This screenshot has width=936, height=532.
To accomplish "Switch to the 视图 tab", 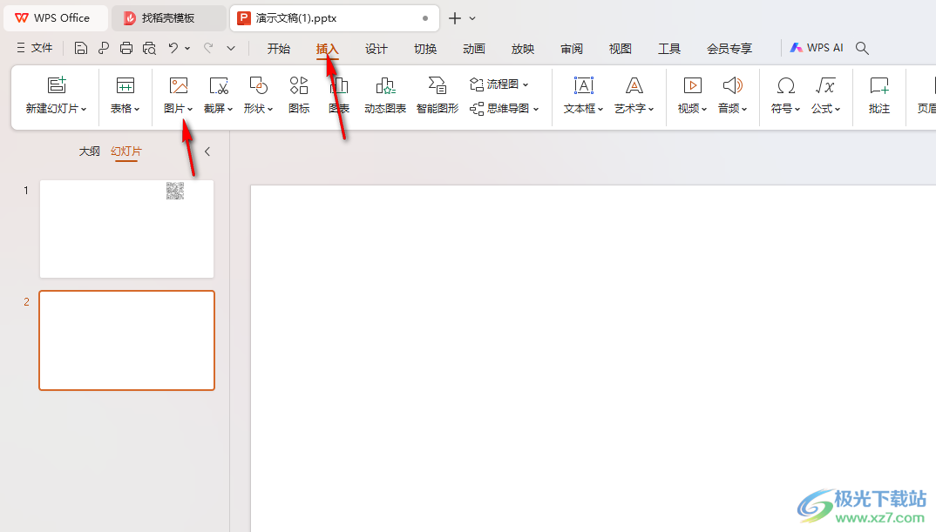I will click(621, 49).
